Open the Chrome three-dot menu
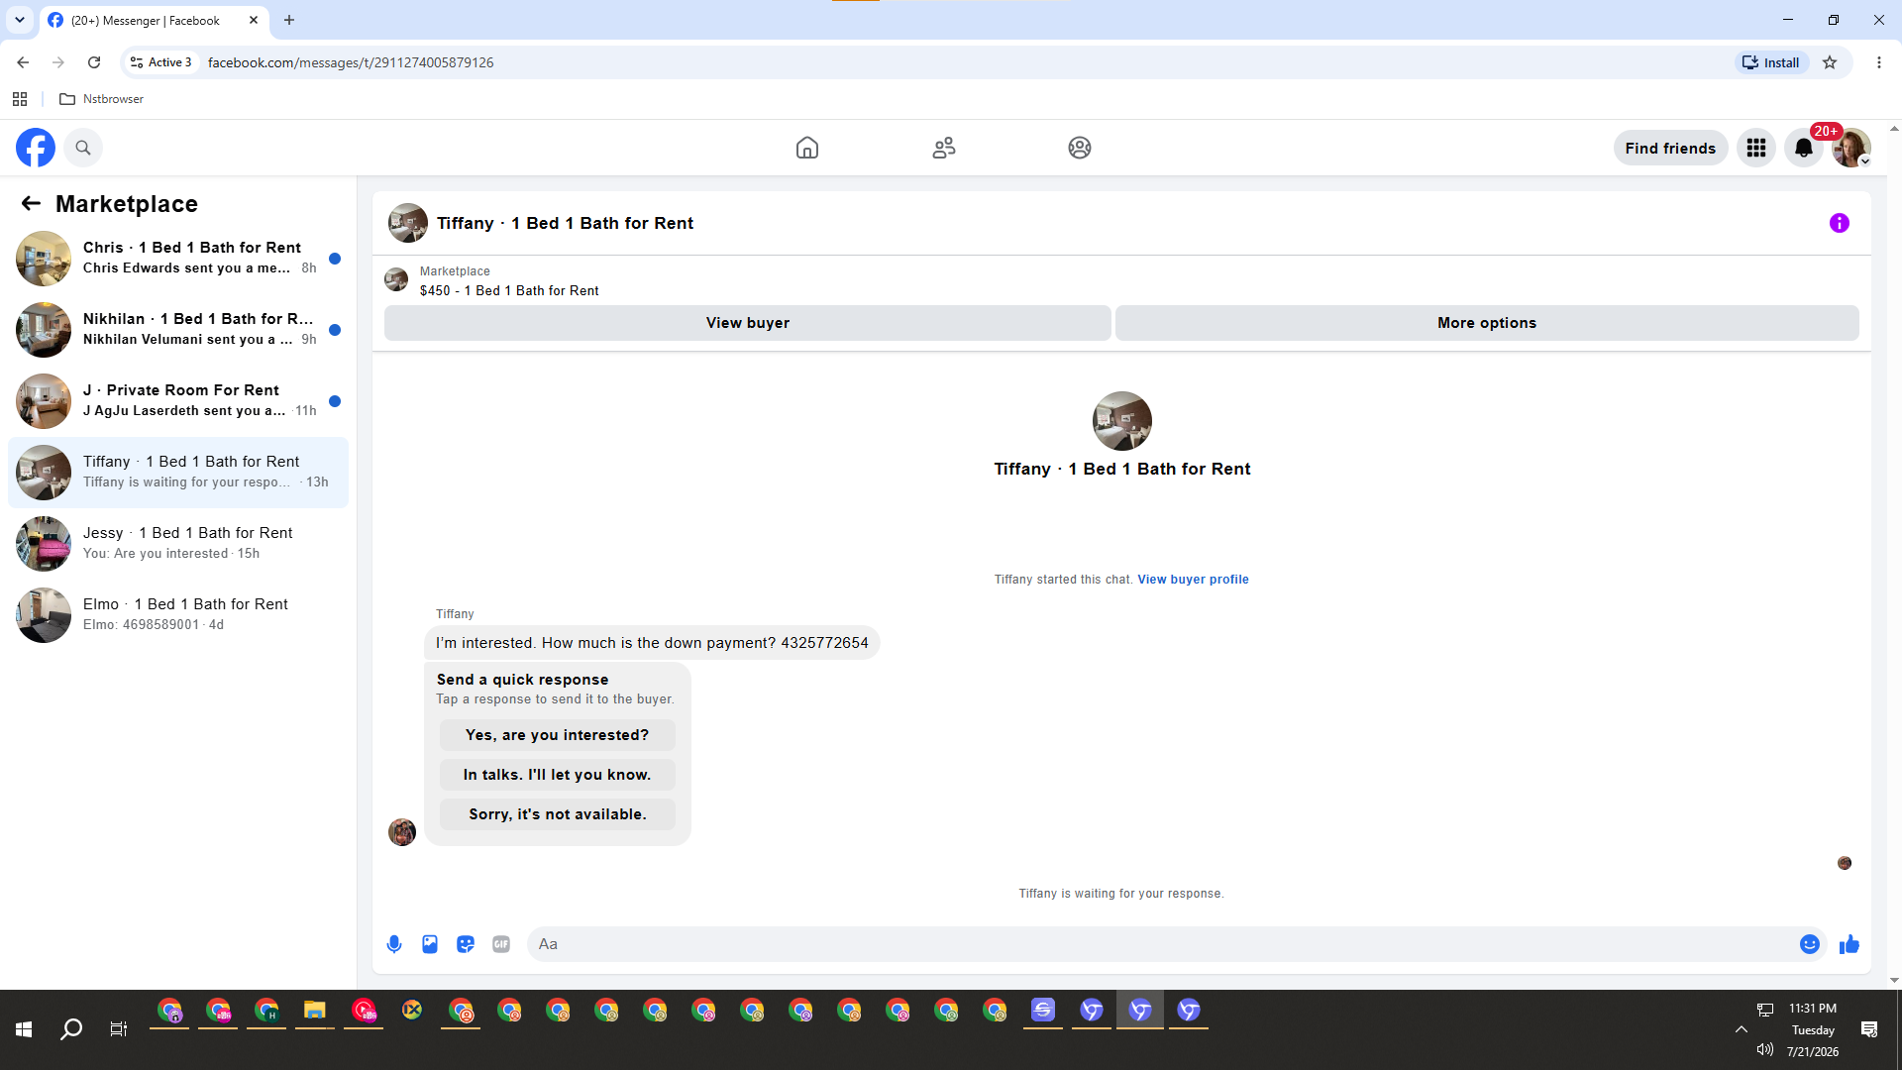 [1879, 62]
